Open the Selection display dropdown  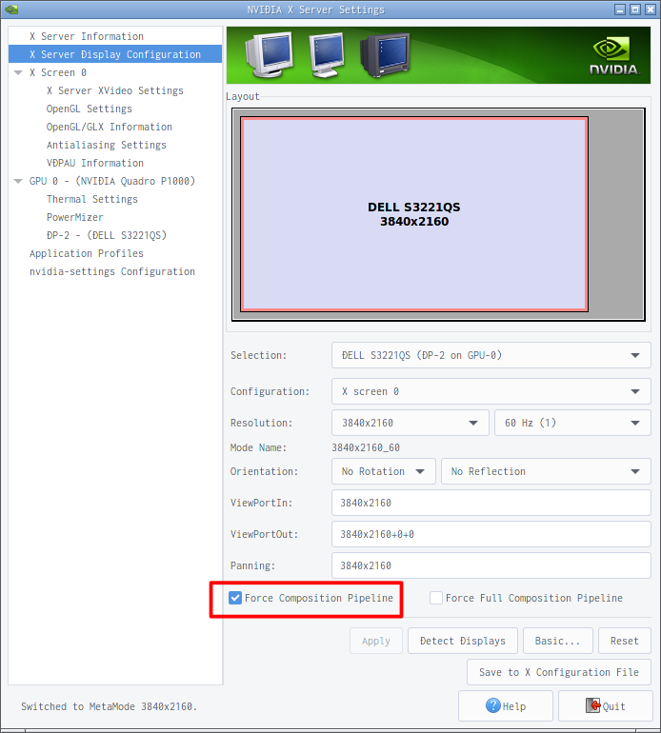click(491, 355)
